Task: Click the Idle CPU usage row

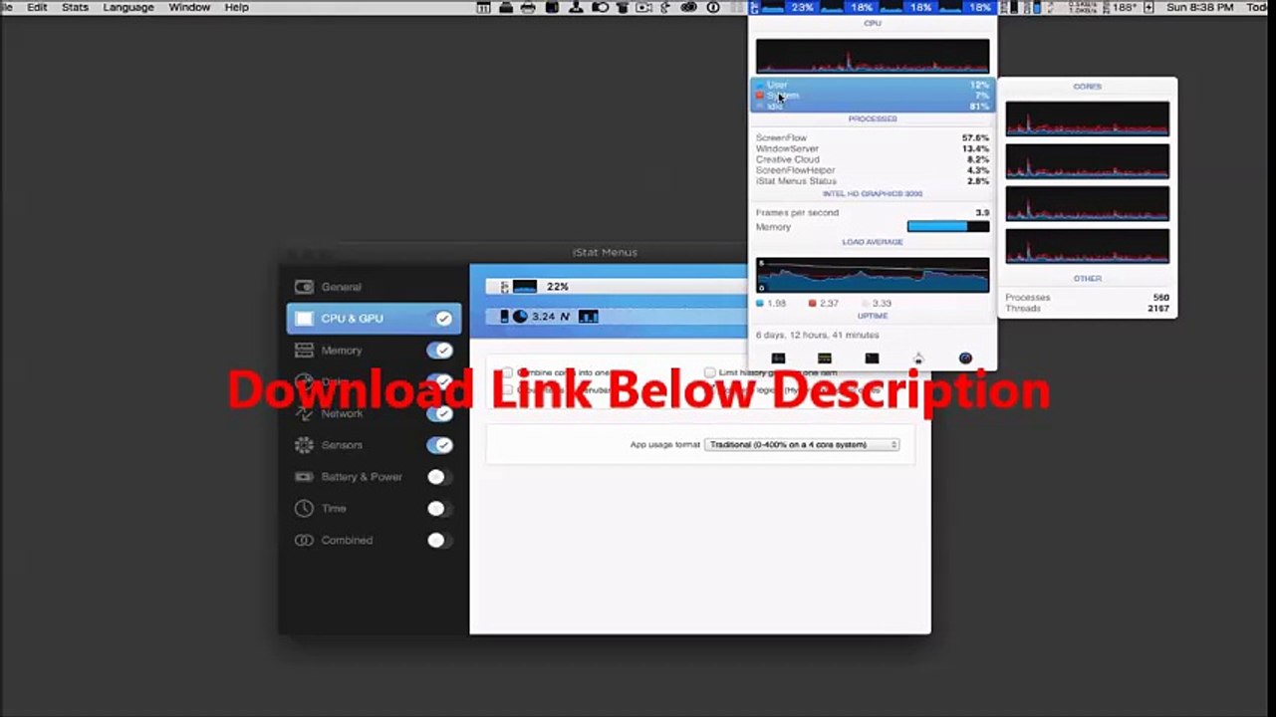Action: tap(873, 107)
